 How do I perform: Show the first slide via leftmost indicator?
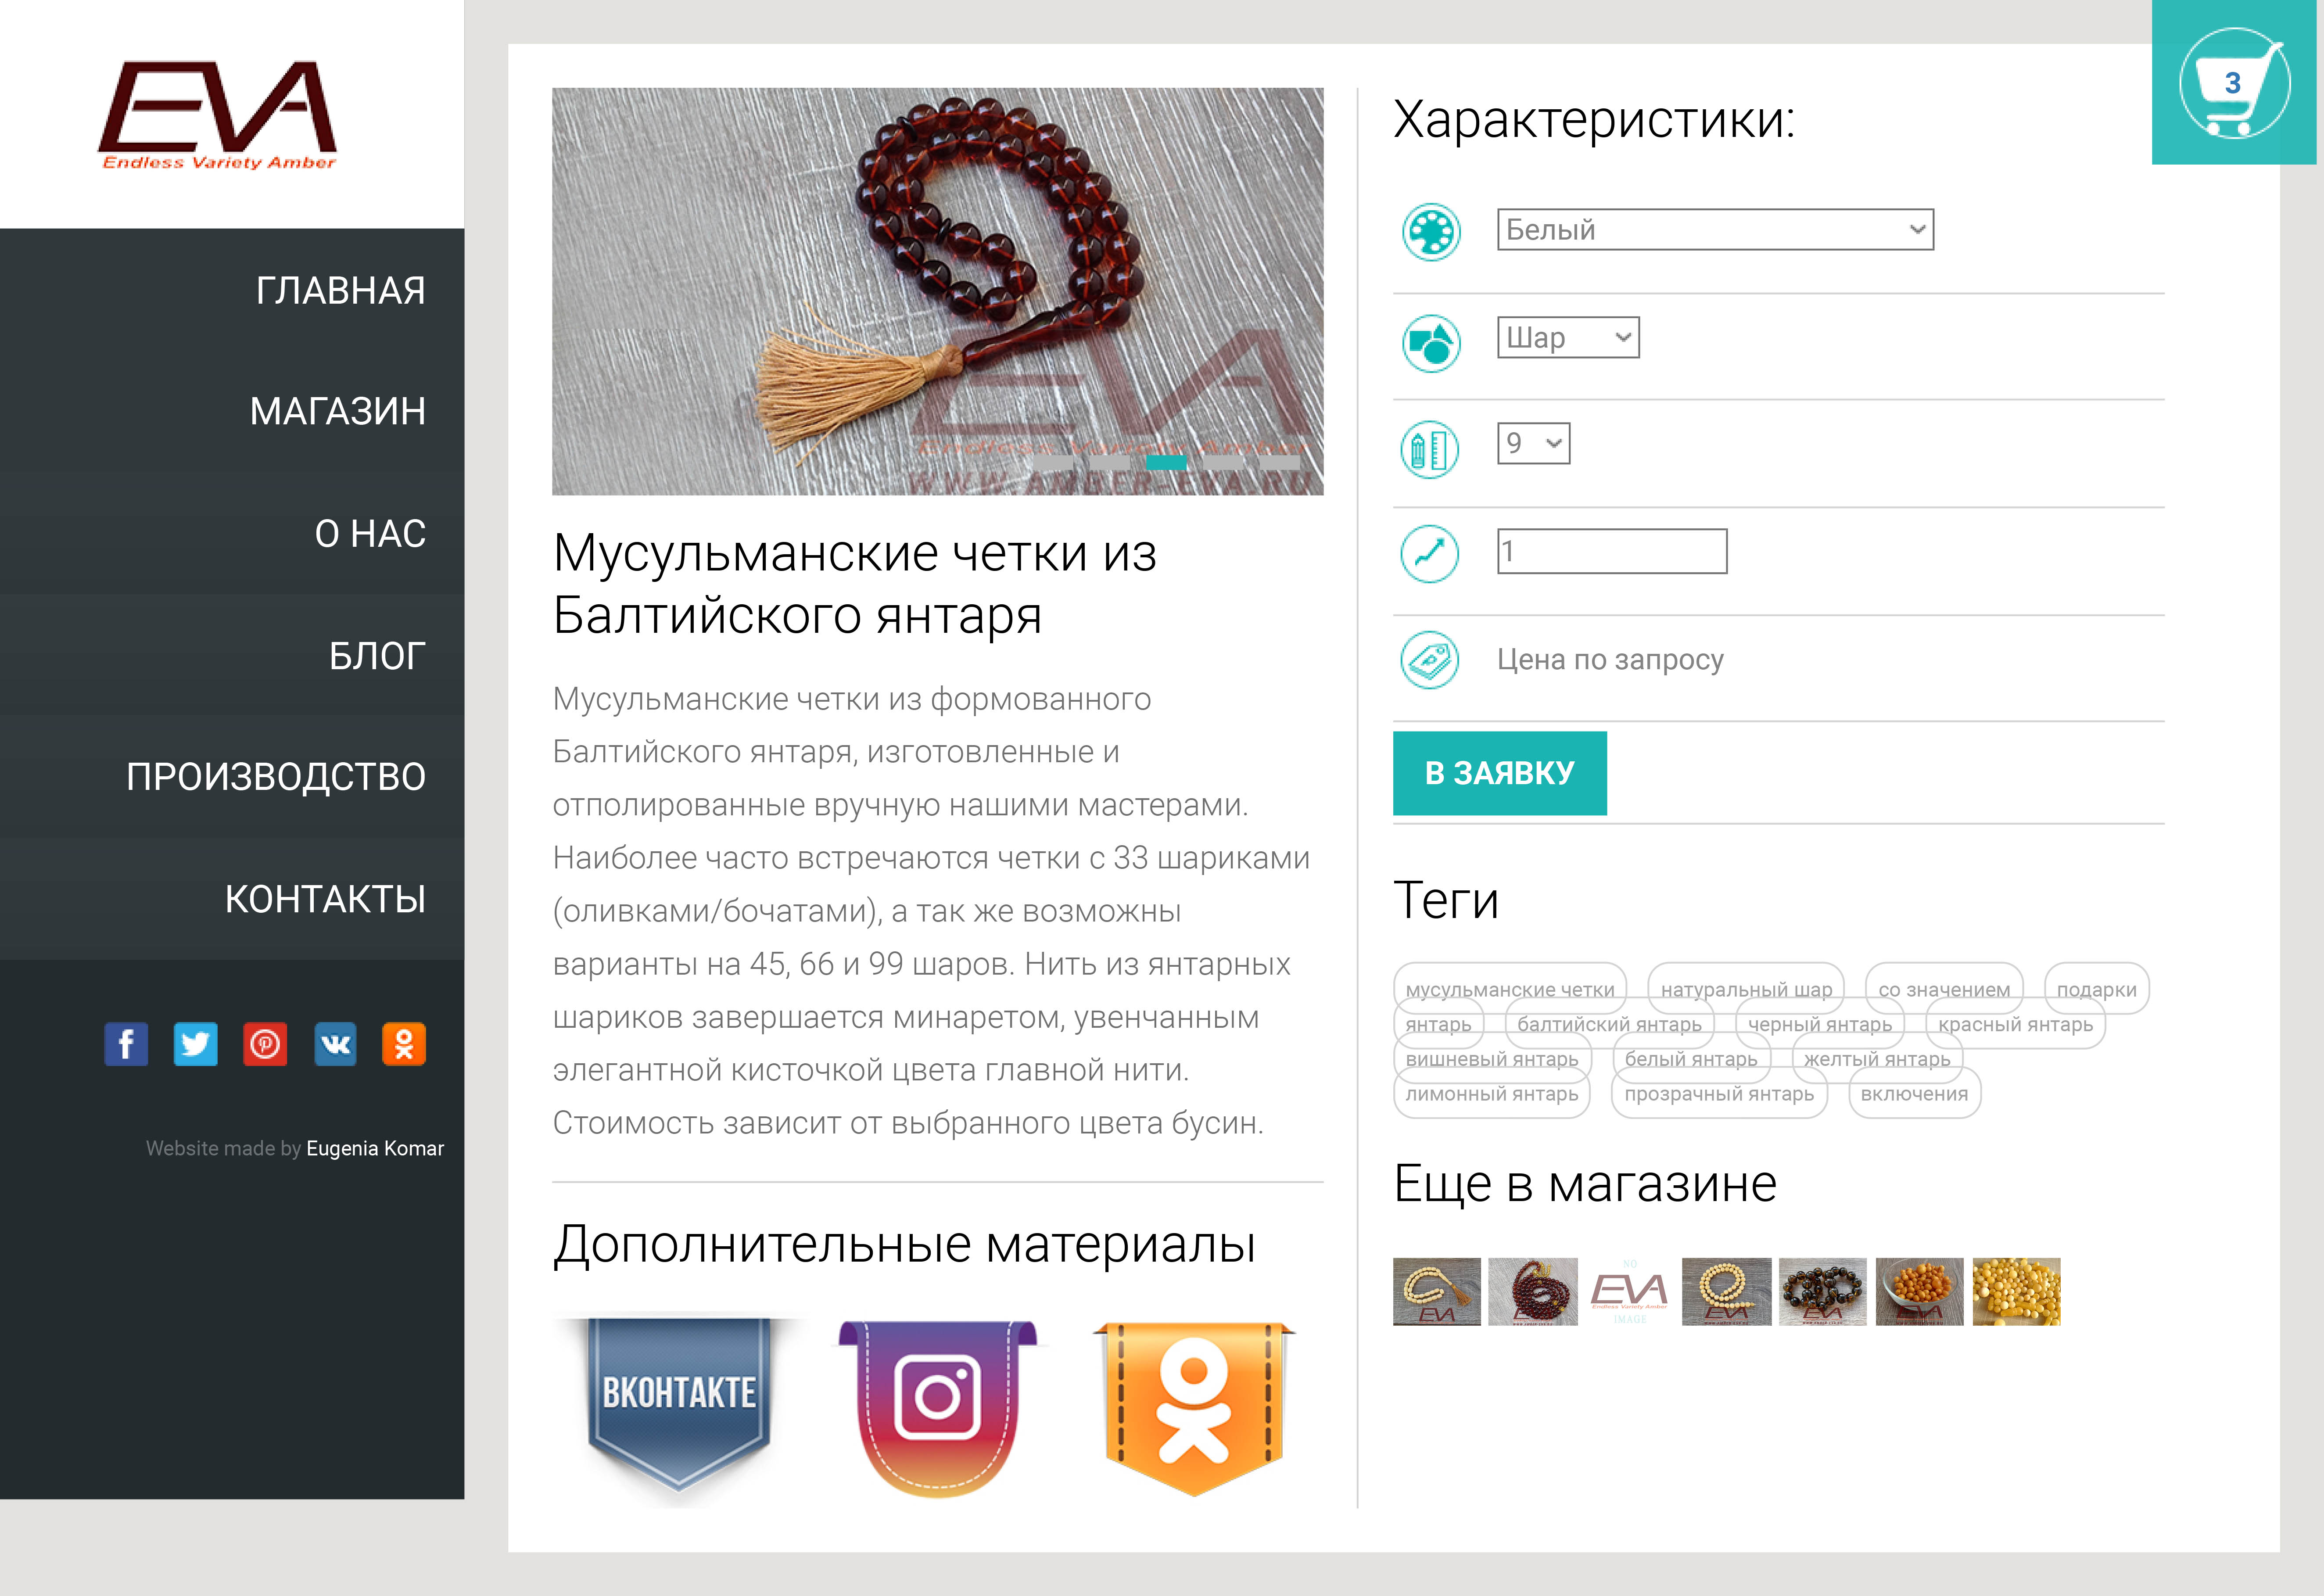coord(1053,462)
